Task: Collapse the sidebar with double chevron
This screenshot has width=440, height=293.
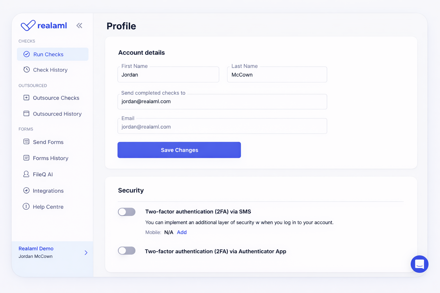Action: point(79,26)
